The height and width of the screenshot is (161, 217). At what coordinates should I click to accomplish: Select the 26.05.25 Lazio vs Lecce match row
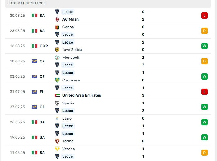pos(109,122)
